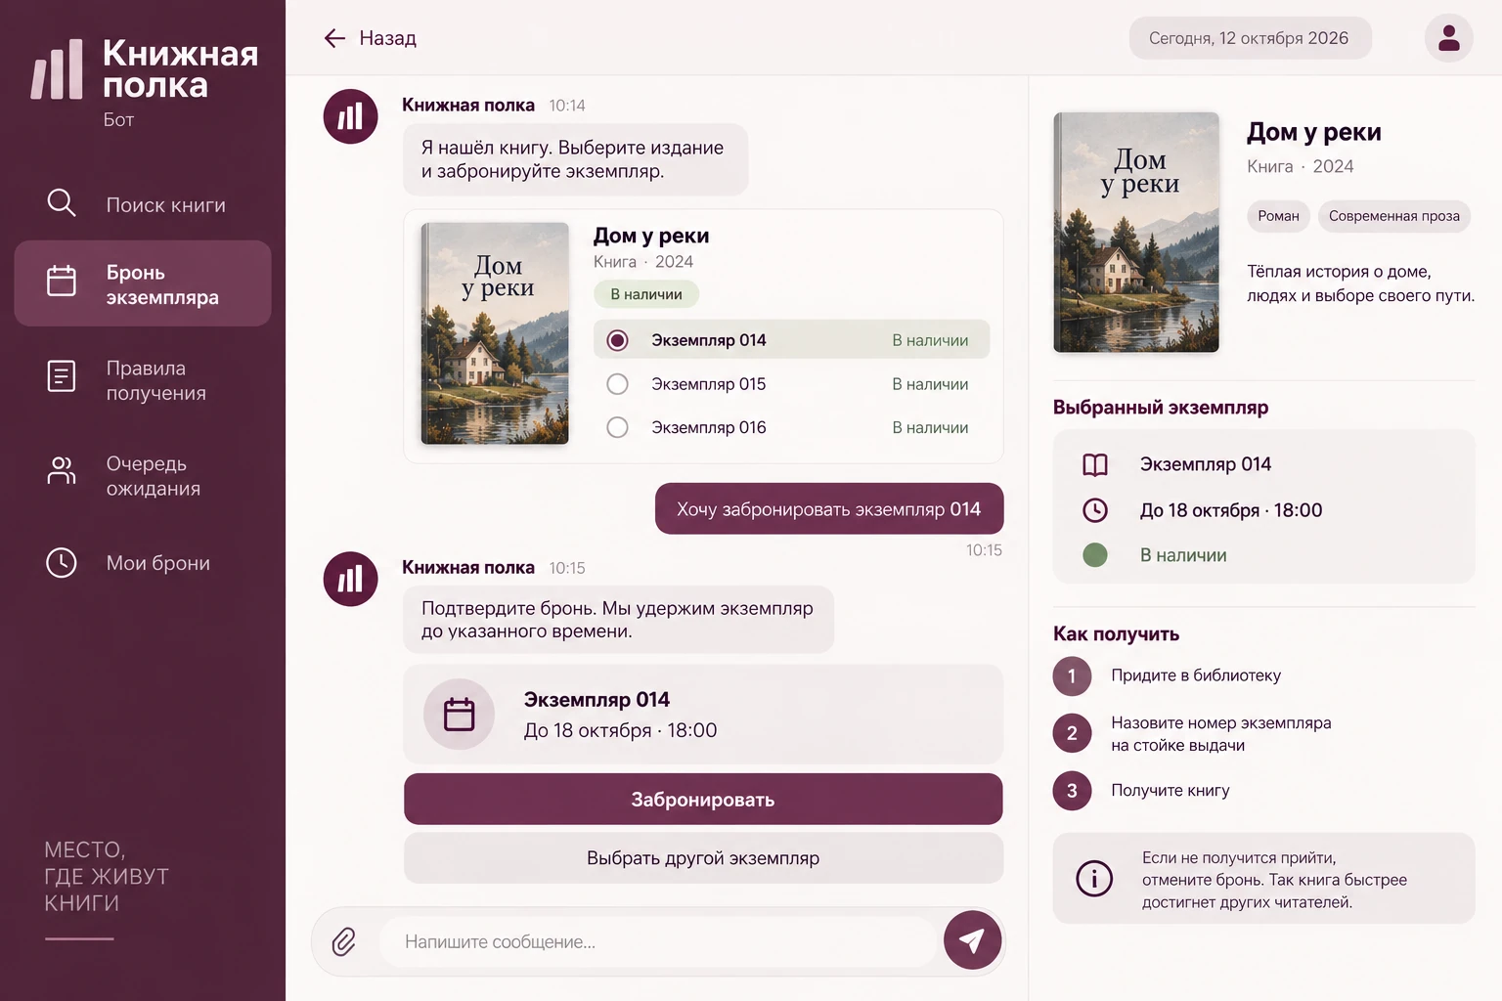Click step 1 circle Придите в библиотеку
The image size is (1502, 1001).
(x=1072, y=676)
